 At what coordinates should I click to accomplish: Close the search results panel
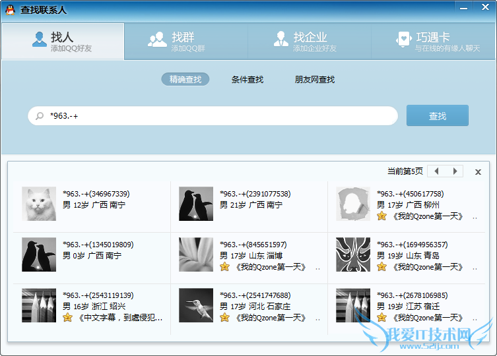coord(478,172)
